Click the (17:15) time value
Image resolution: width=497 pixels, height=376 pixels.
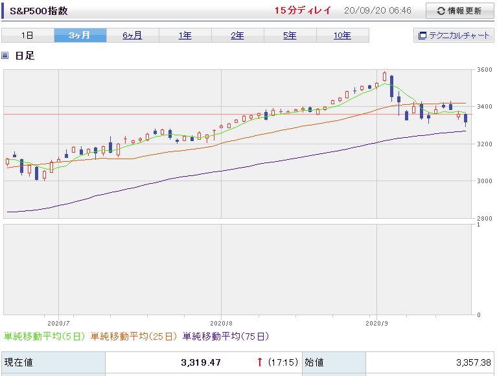283,362
